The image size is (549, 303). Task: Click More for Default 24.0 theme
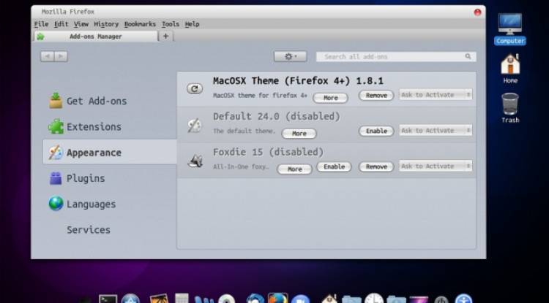299,134
